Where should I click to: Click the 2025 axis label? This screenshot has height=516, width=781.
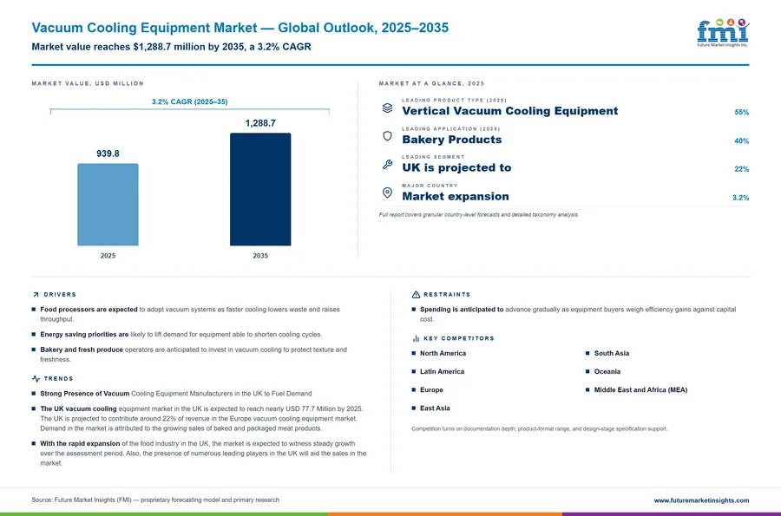(x=108, y=256)
